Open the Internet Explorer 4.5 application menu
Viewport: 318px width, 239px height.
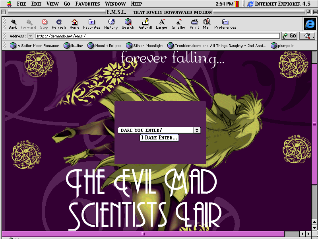278,4
